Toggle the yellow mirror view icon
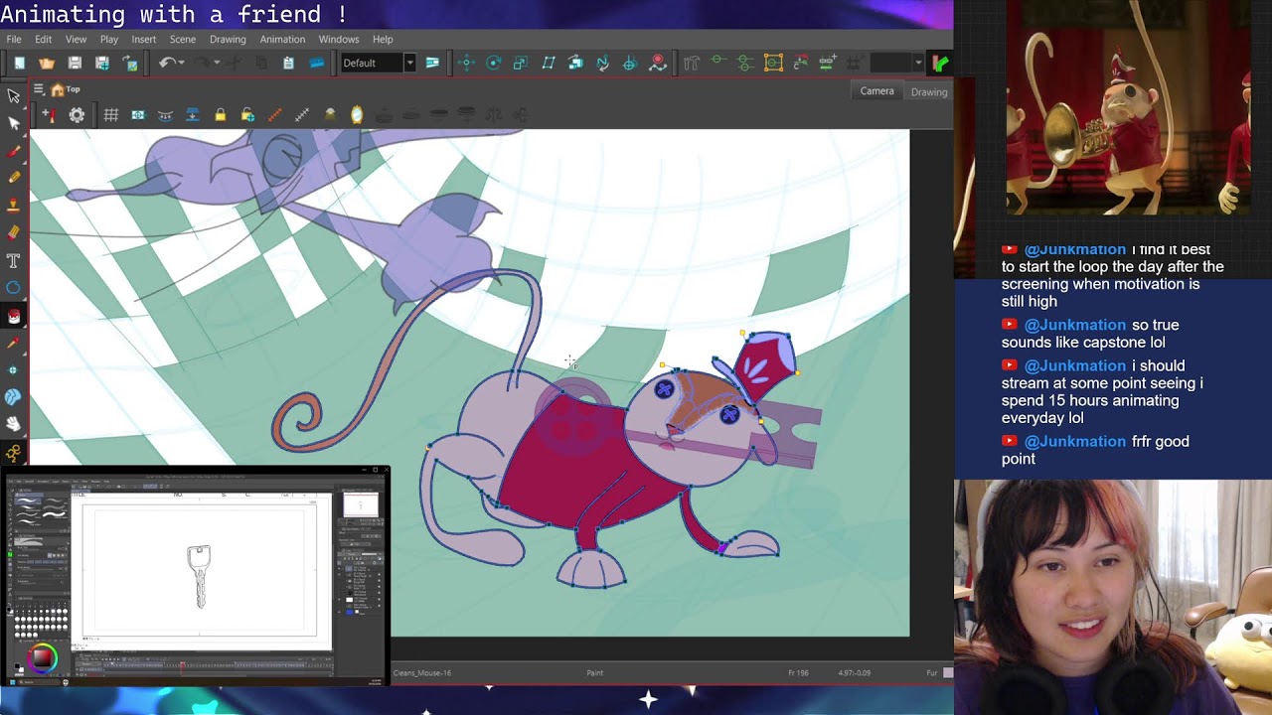Image resolution: width=1272 pixels, height=715 pixels. tap(357, 115)
